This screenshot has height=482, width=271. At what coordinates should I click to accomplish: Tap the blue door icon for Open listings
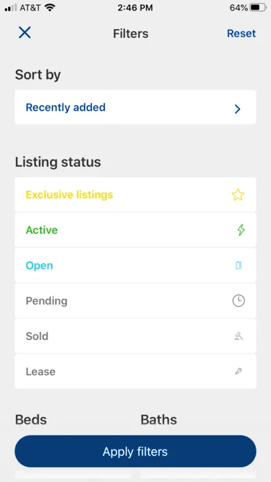click(239, 266)
